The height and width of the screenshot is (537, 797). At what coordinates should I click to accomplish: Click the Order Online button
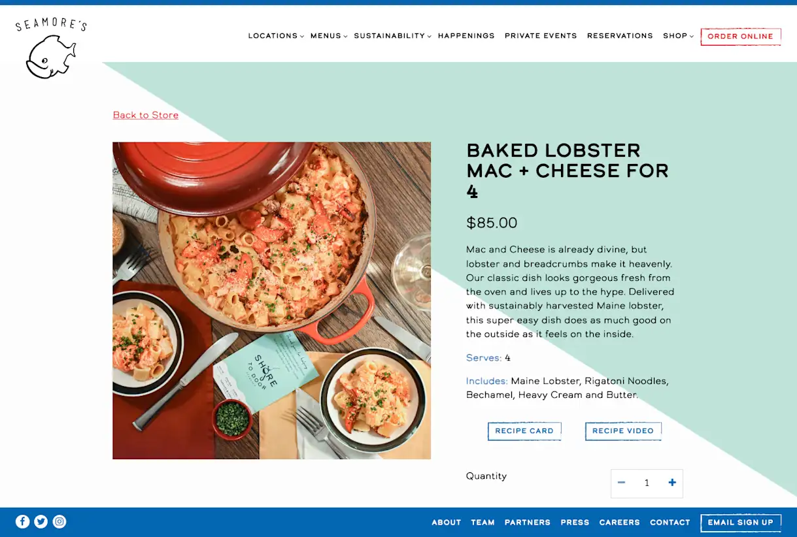741,37
